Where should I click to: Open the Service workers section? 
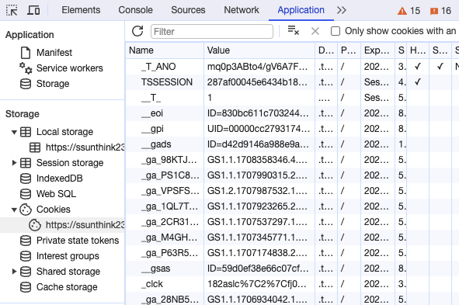[x=70, y=68]
